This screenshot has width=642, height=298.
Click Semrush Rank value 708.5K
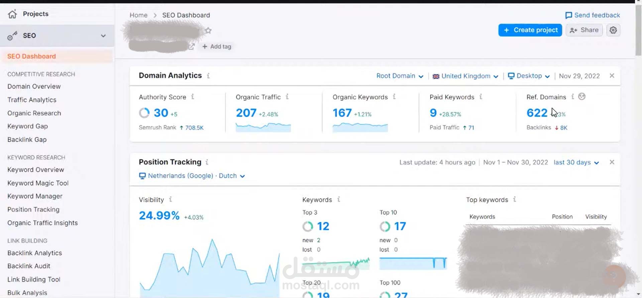coord(194,128)
